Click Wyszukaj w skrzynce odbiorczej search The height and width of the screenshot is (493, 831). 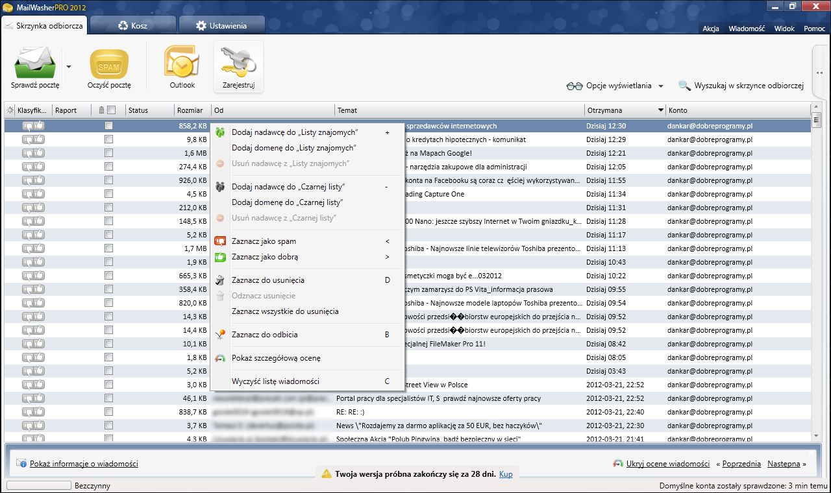coord(741,86)
